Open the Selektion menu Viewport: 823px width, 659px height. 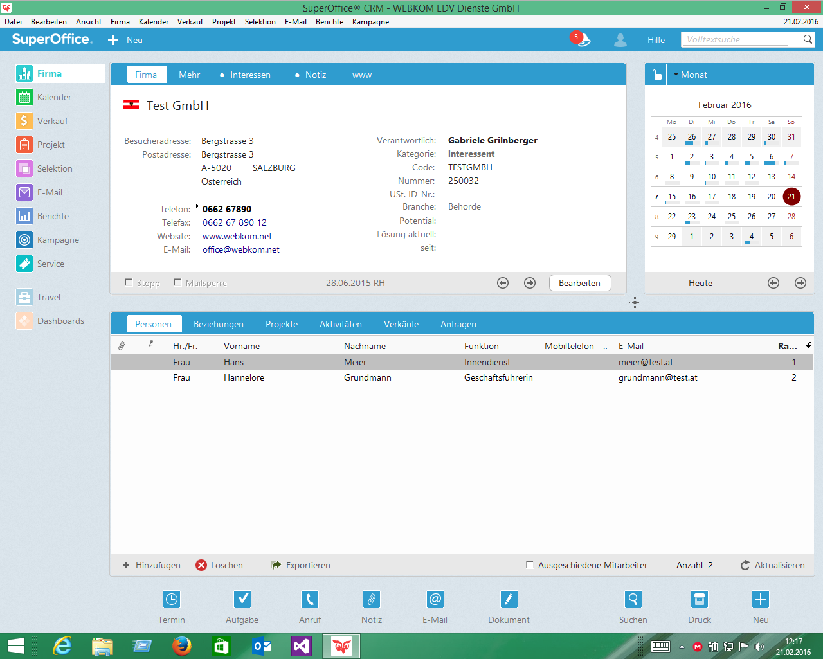tap(260, 21)
